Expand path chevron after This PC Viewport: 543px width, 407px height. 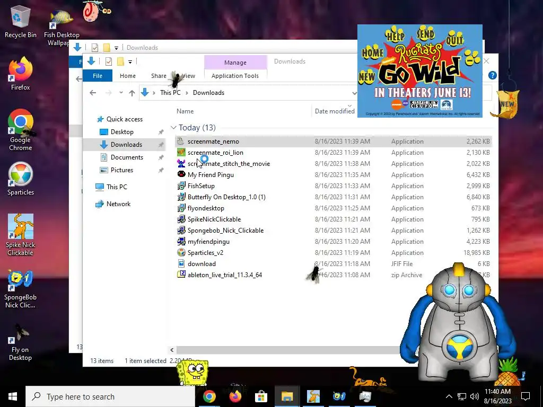pos(187,93)
